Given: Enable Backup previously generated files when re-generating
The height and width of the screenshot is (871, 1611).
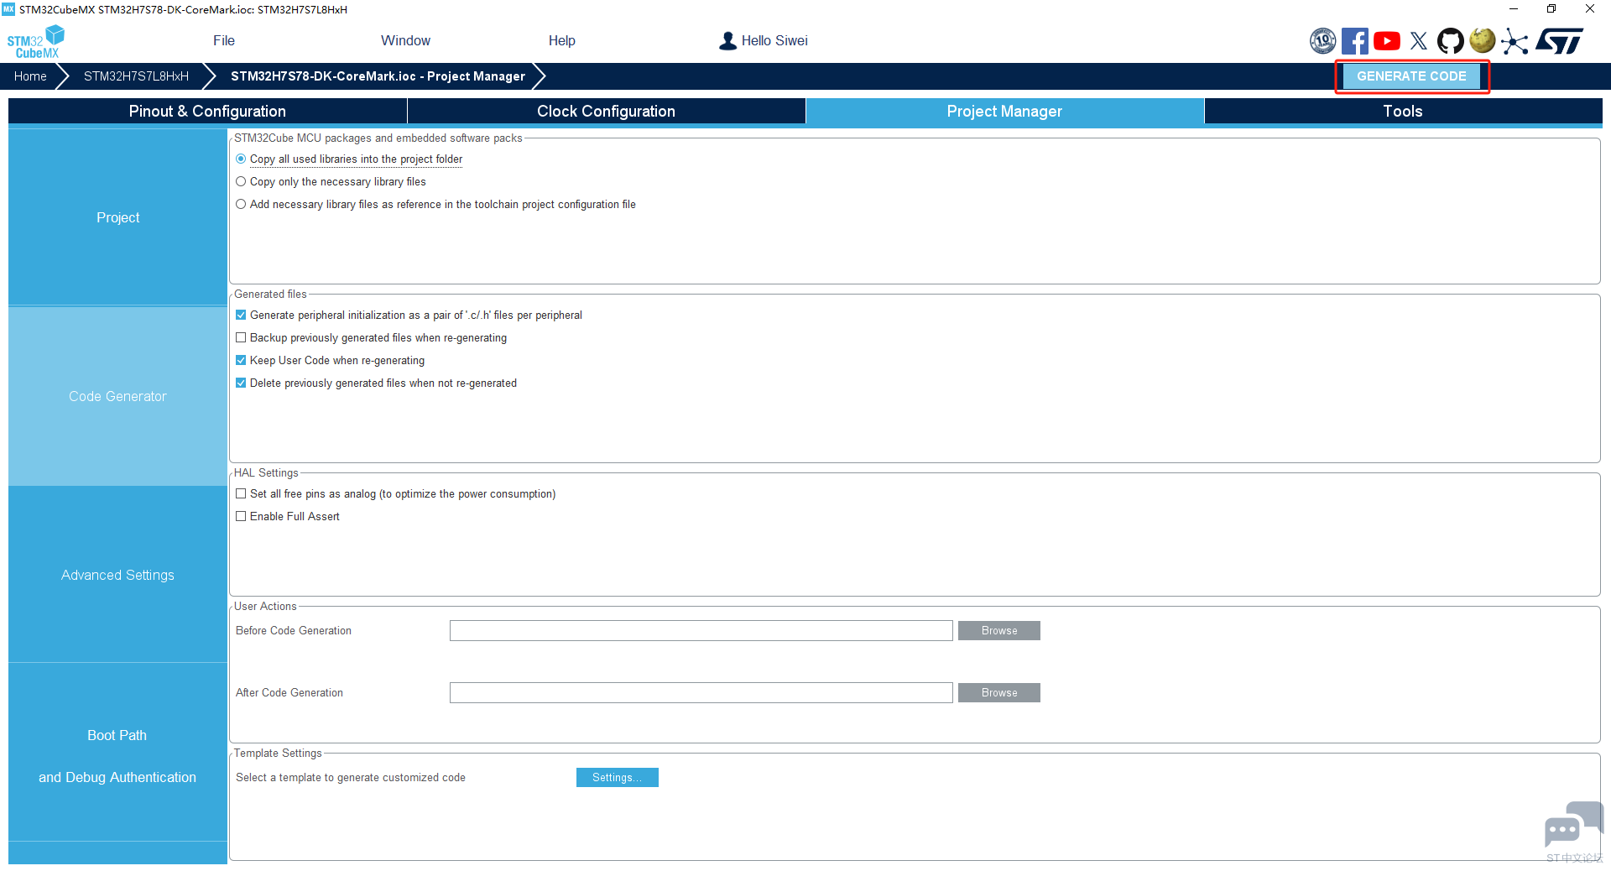Looking at the screenshot, I should click(x=241, y=337).
